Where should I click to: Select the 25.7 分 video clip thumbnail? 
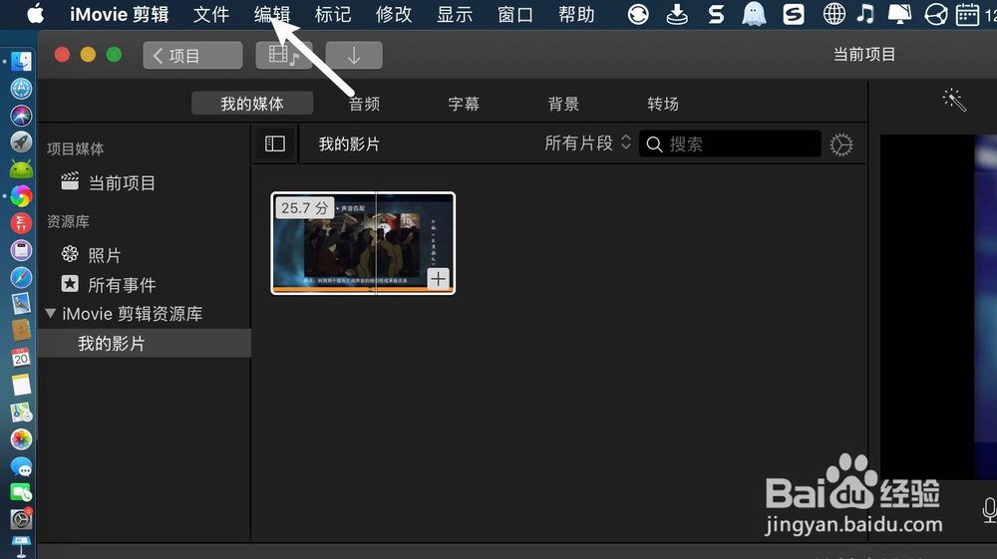tap(363, 243)
